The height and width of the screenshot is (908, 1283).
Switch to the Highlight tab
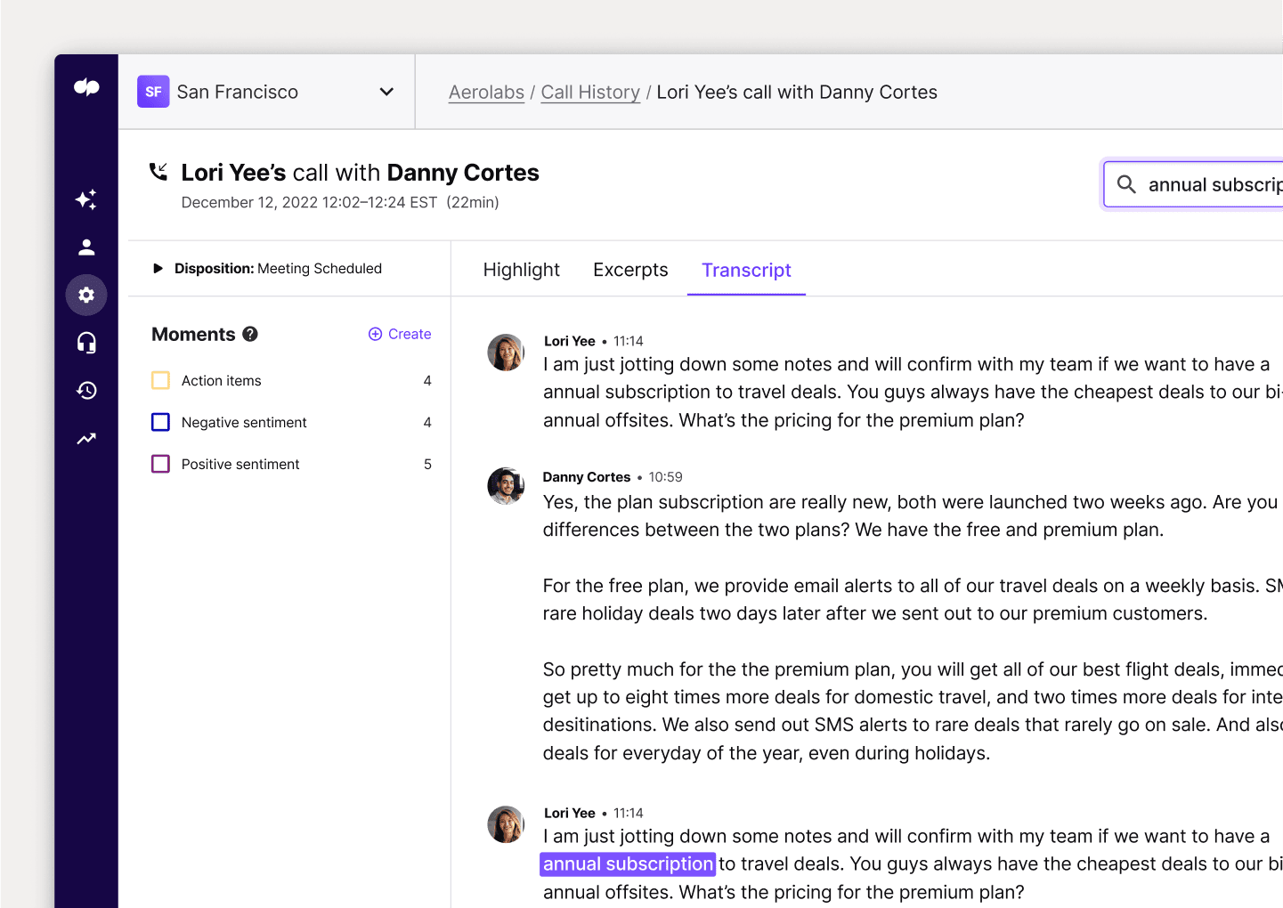pos(521,270)
